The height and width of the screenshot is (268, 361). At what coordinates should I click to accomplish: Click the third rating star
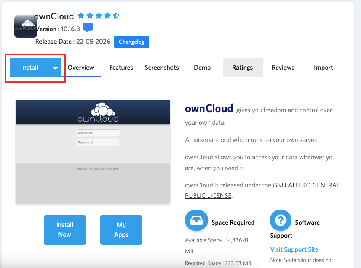[99, 16]
